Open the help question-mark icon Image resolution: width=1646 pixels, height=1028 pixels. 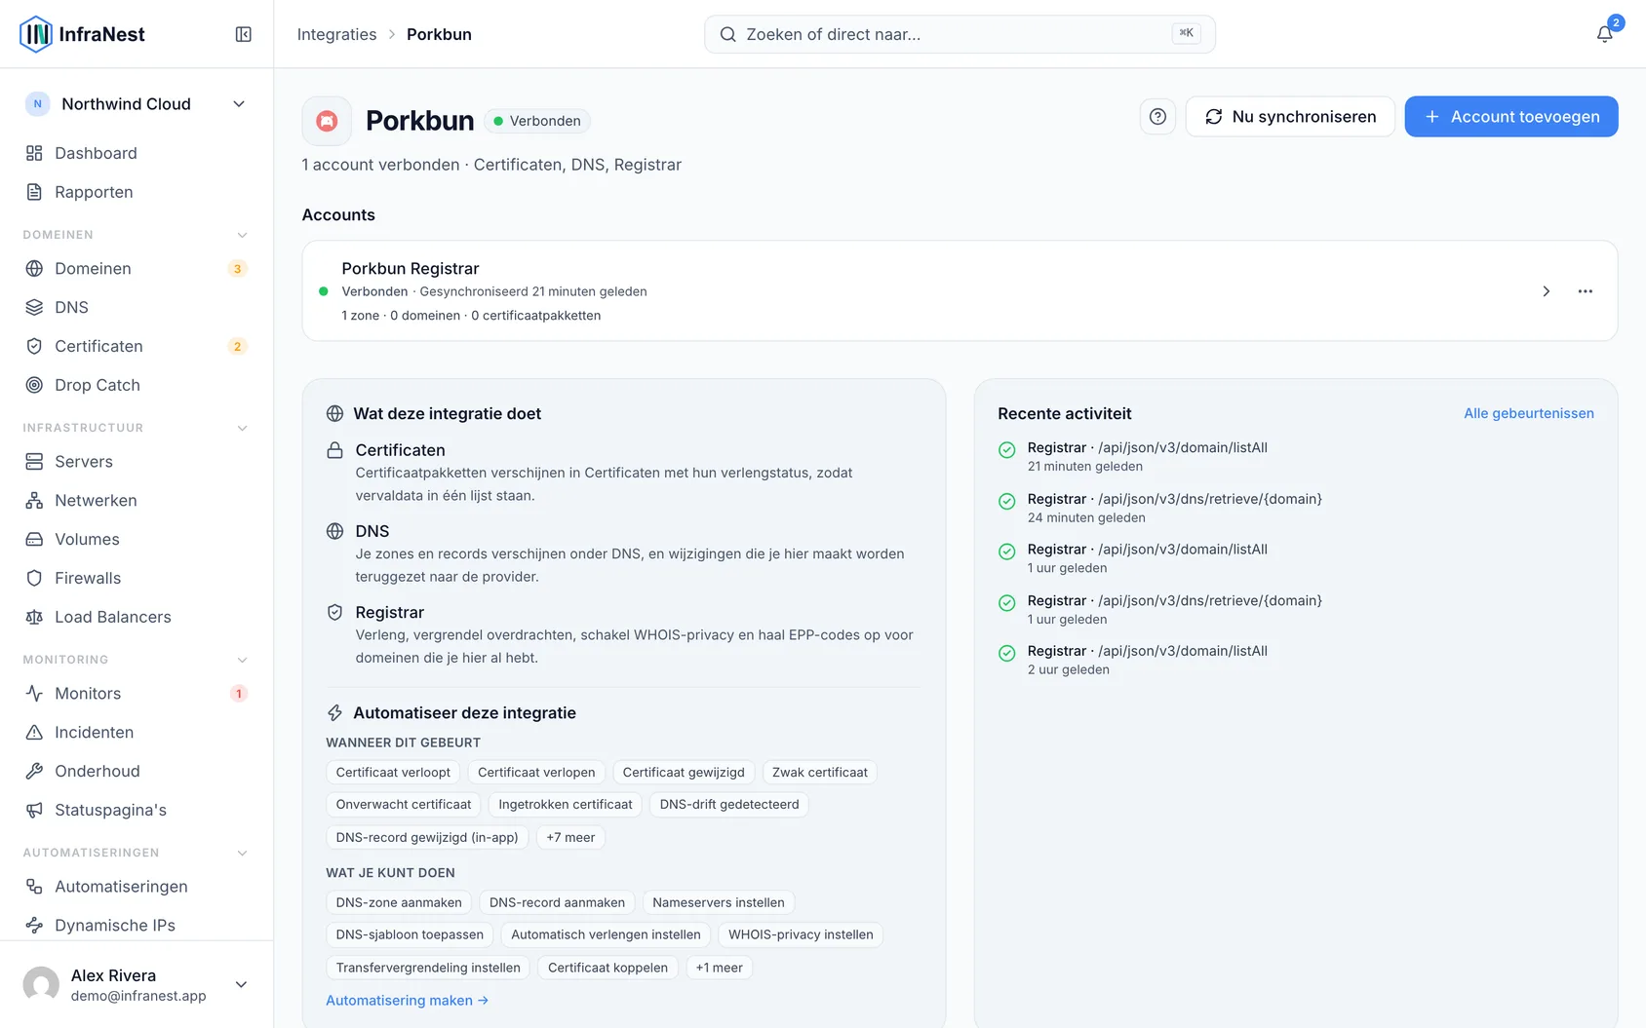point(1157,117)
